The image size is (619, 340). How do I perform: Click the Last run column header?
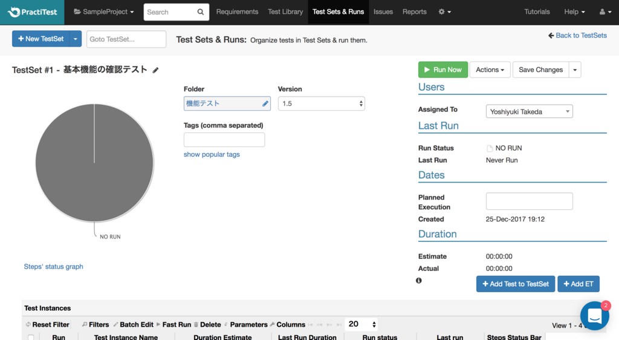(450, 337)
